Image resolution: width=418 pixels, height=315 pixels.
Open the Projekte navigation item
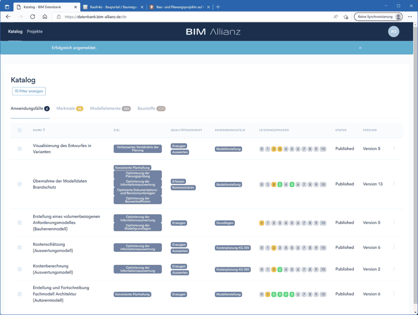(35, 31)
